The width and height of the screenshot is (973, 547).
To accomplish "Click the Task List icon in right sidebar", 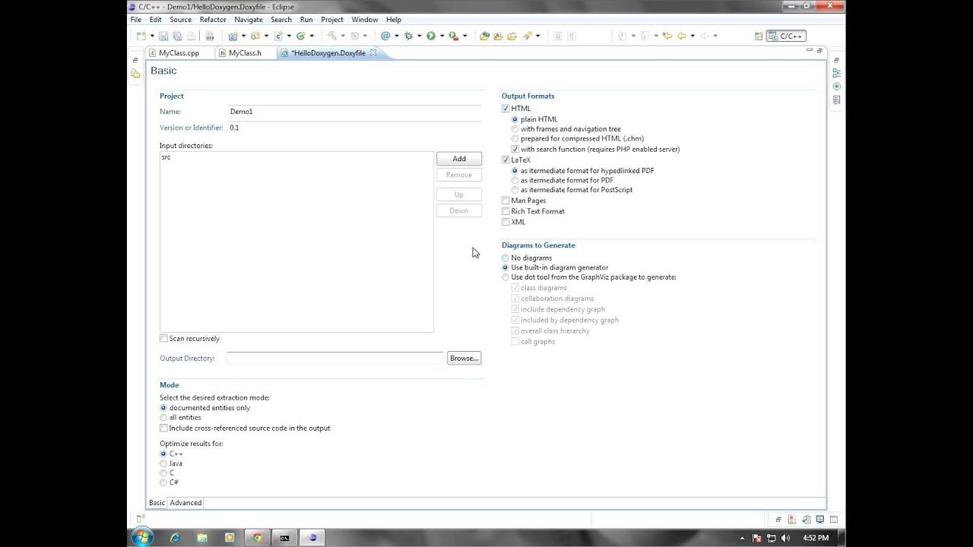I will pos(836,100).
